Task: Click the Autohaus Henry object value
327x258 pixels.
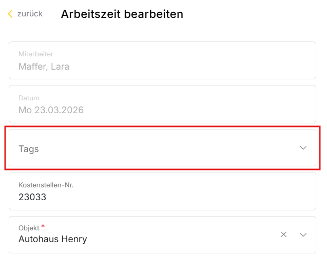Action: (x=53, y=239)
